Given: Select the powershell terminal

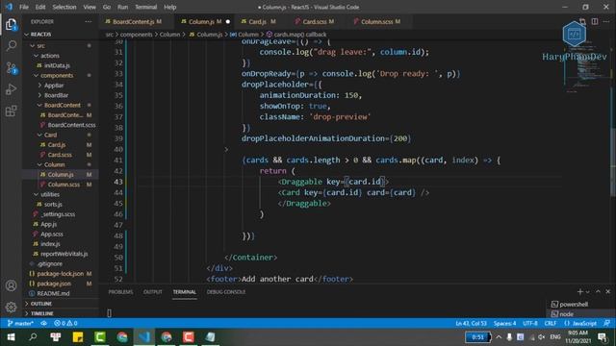Looking at the screenshot, I should [574, 304].
